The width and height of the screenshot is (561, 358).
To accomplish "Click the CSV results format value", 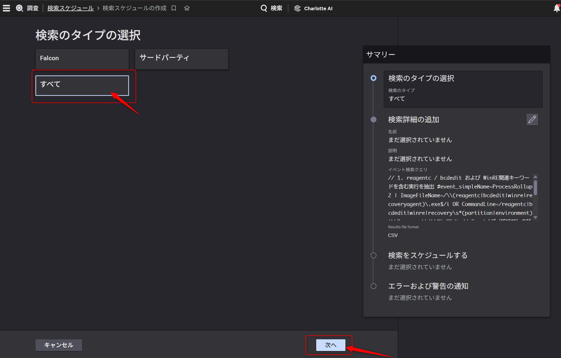I will pyautogui.click(x=393, y=235).
